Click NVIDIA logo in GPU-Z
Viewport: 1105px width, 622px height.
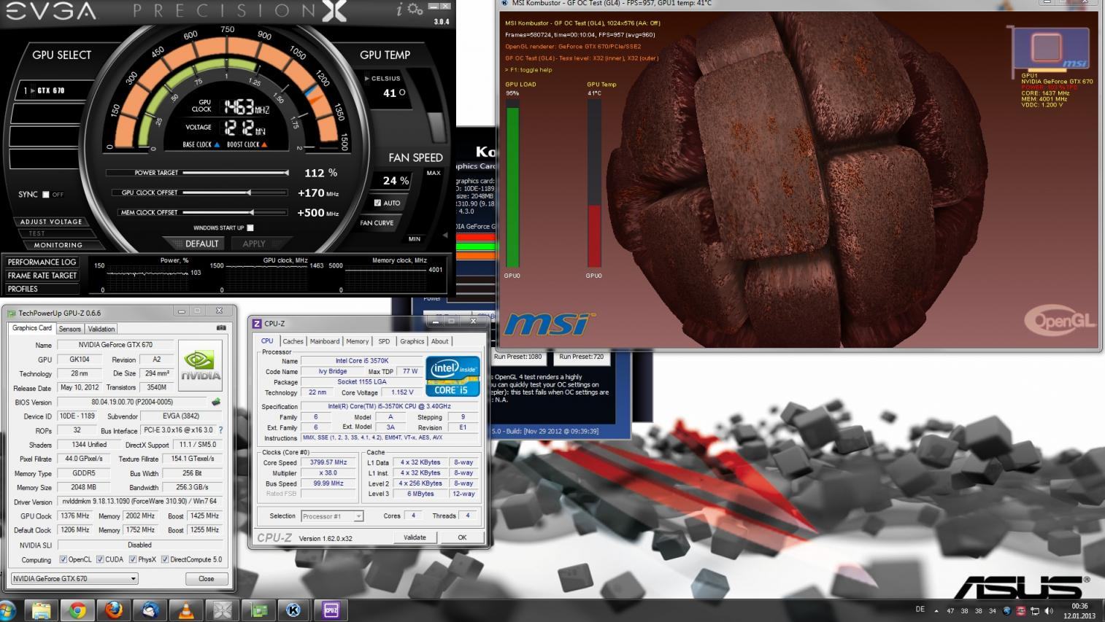pos(201,365)
